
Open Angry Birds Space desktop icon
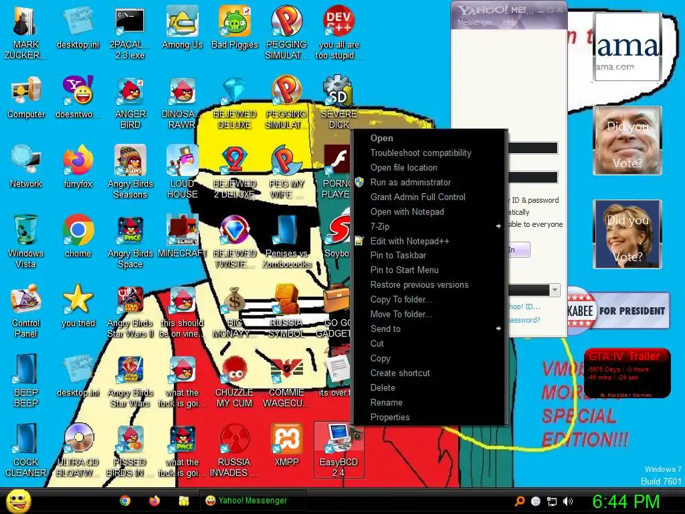pos(130,241)
